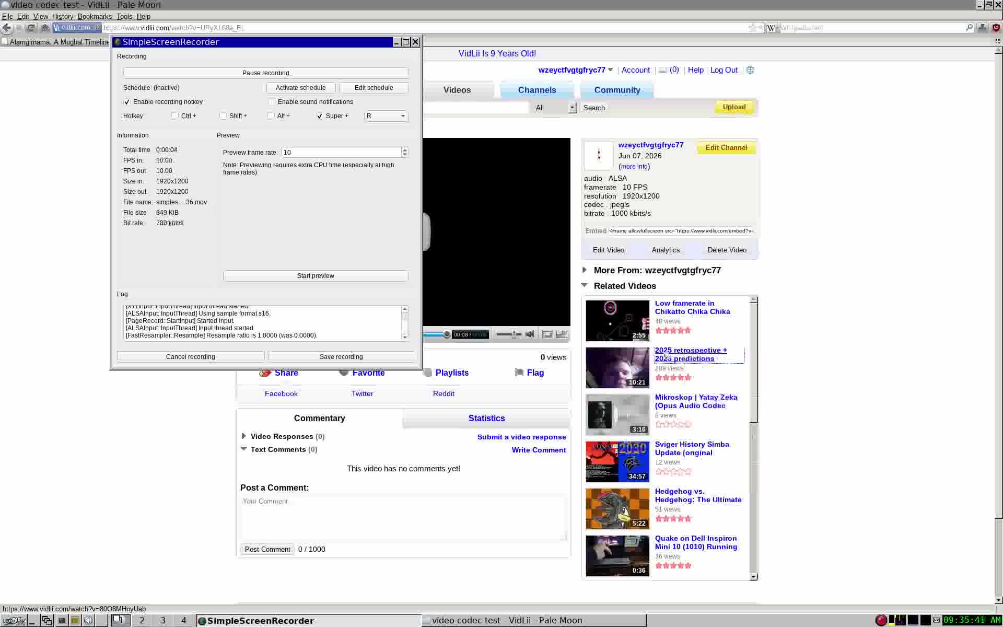This screenshot has height=627, width=1003.
Task: Click the Favorite heart icon
Action: coord(343,373)
